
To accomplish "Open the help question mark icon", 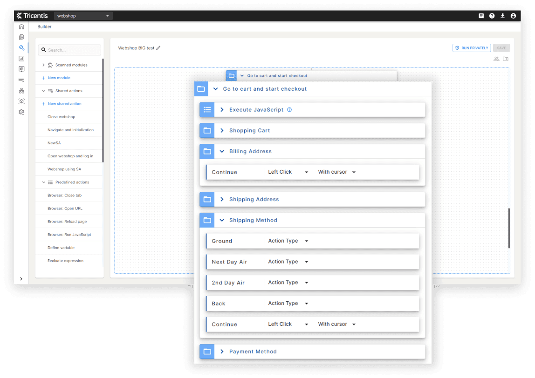I will [x=492, y=16].
